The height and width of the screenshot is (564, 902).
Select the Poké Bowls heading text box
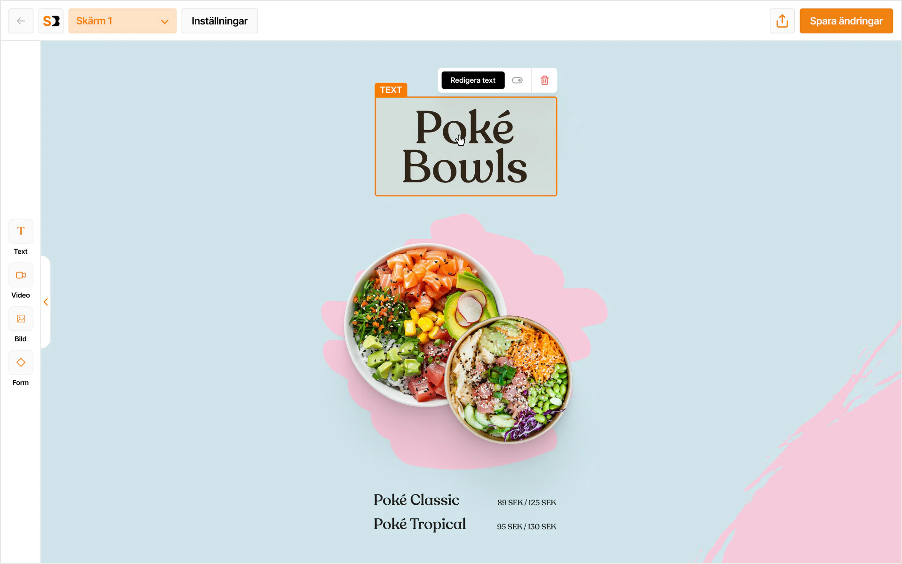466,146
